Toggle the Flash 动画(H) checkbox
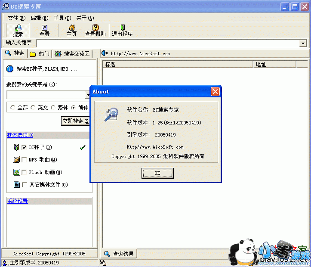311x267 pixels. pos(24,172)
